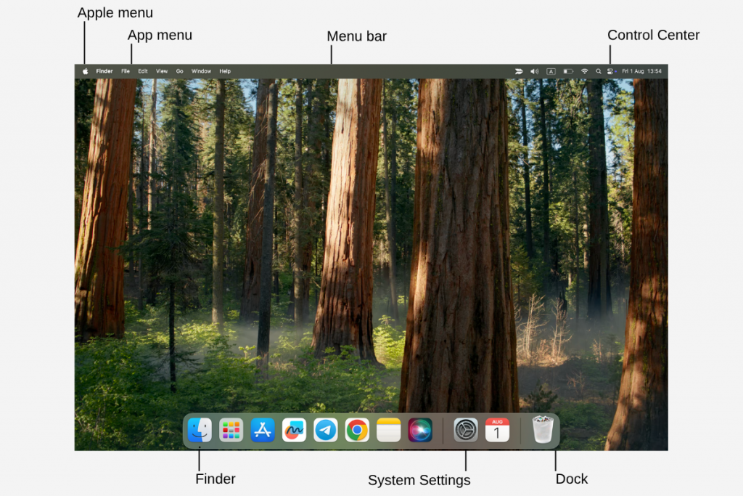The width and height of the screenshot is (743, 496).
Task: Open the Apple menu
Action: point(85,71)
